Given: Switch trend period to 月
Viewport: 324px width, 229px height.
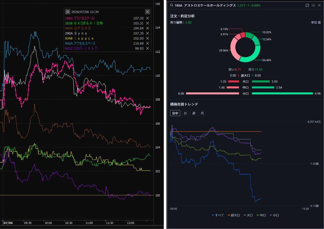Looking at the screenshot, I should (x=202, y=113).
